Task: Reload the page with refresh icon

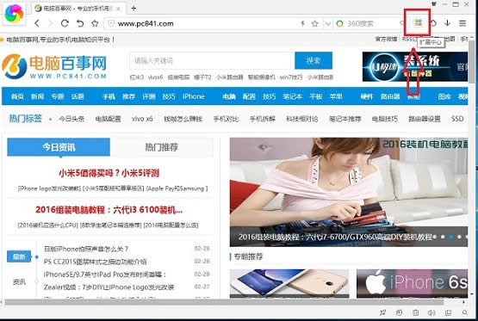Action: point(65,23)
